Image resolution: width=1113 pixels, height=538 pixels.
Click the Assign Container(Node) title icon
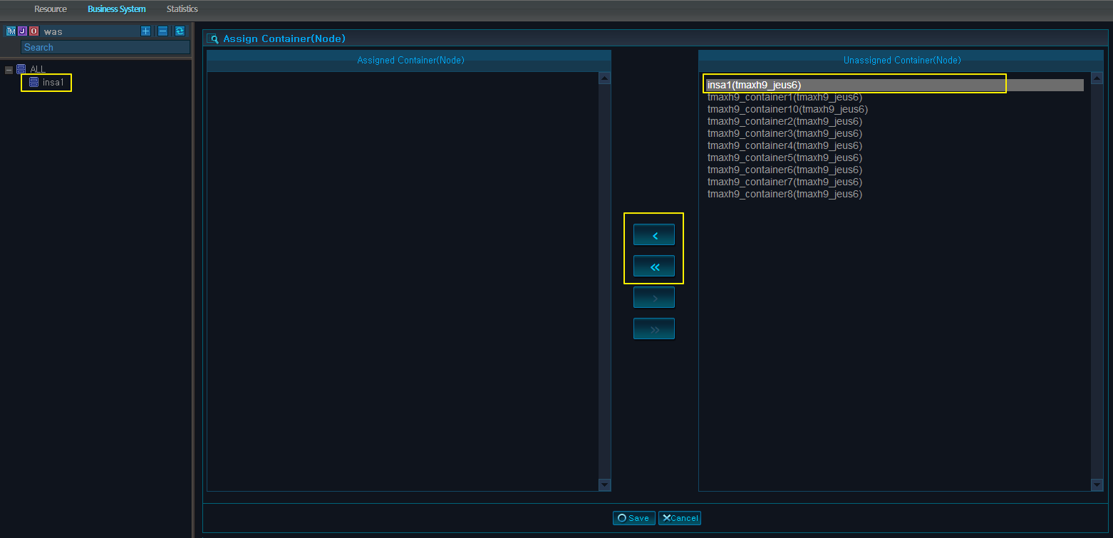tap(213, 39)
